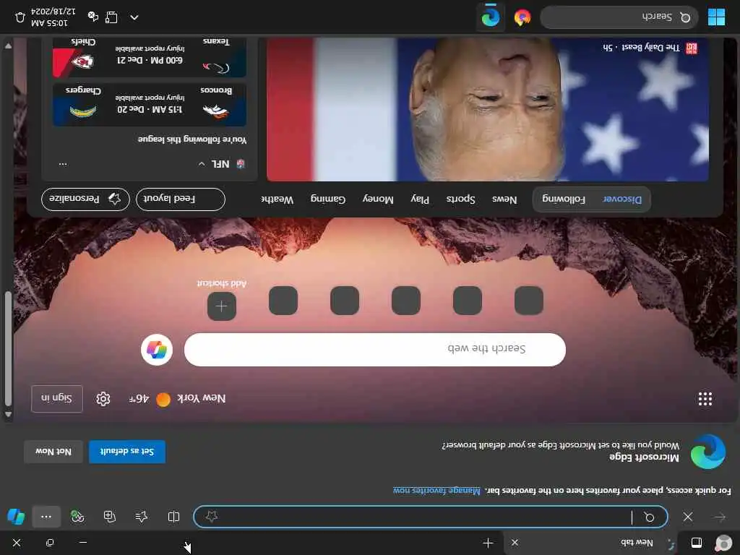Open the taskbar clock showing 10:55 AM

point(53,17)
